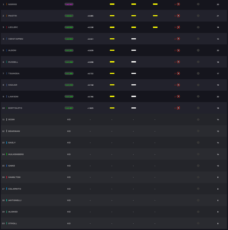
Task: Click the +0.722 gap for Tsunoda
Action: (90, 73)
